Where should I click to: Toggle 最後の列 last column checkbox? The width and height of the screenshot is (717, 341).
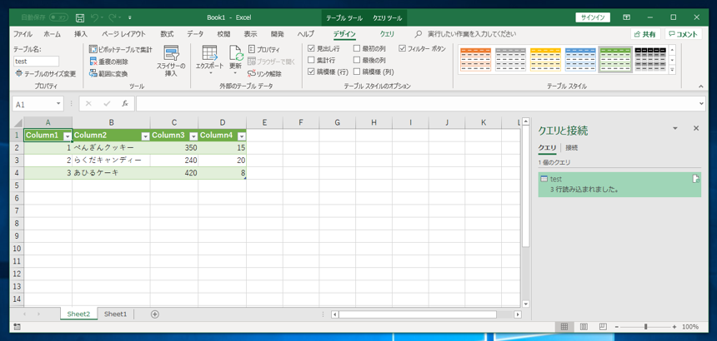pyautogui.click(x=357, y=60)
